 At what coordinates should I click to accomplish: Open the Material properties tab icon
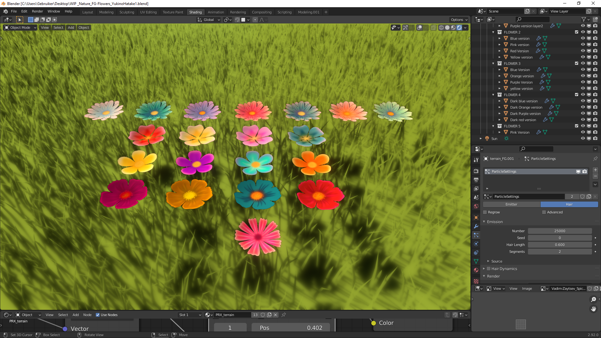coord(476,270)
